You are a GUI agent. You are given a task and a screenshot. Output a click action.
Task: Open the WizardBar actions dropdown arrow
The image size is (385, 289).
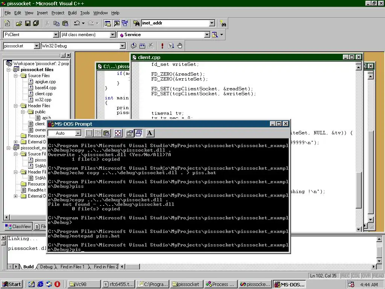pyautogui.click(x=222, y=35)
